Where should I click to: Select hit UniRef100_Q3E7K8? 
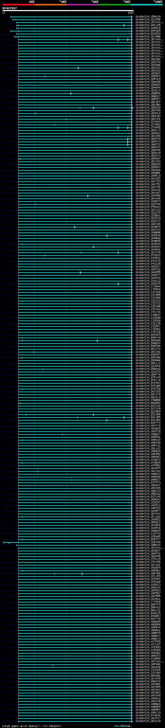pos(148,542)
